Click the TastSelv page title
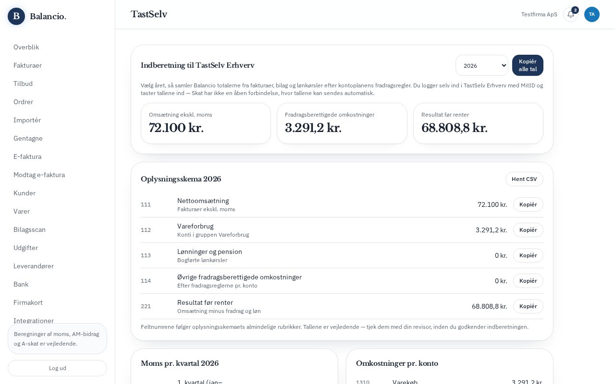The image size is (615, 384). (149, 14)
